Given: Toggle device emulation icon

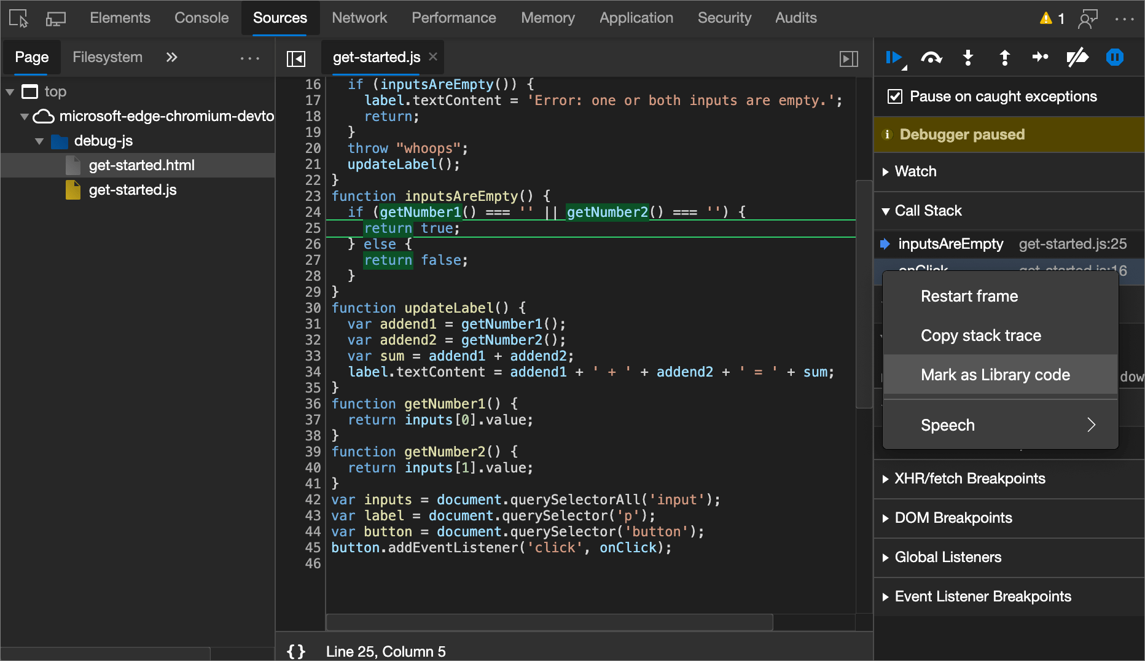Looking at the screenshot, I should [55, 18].
